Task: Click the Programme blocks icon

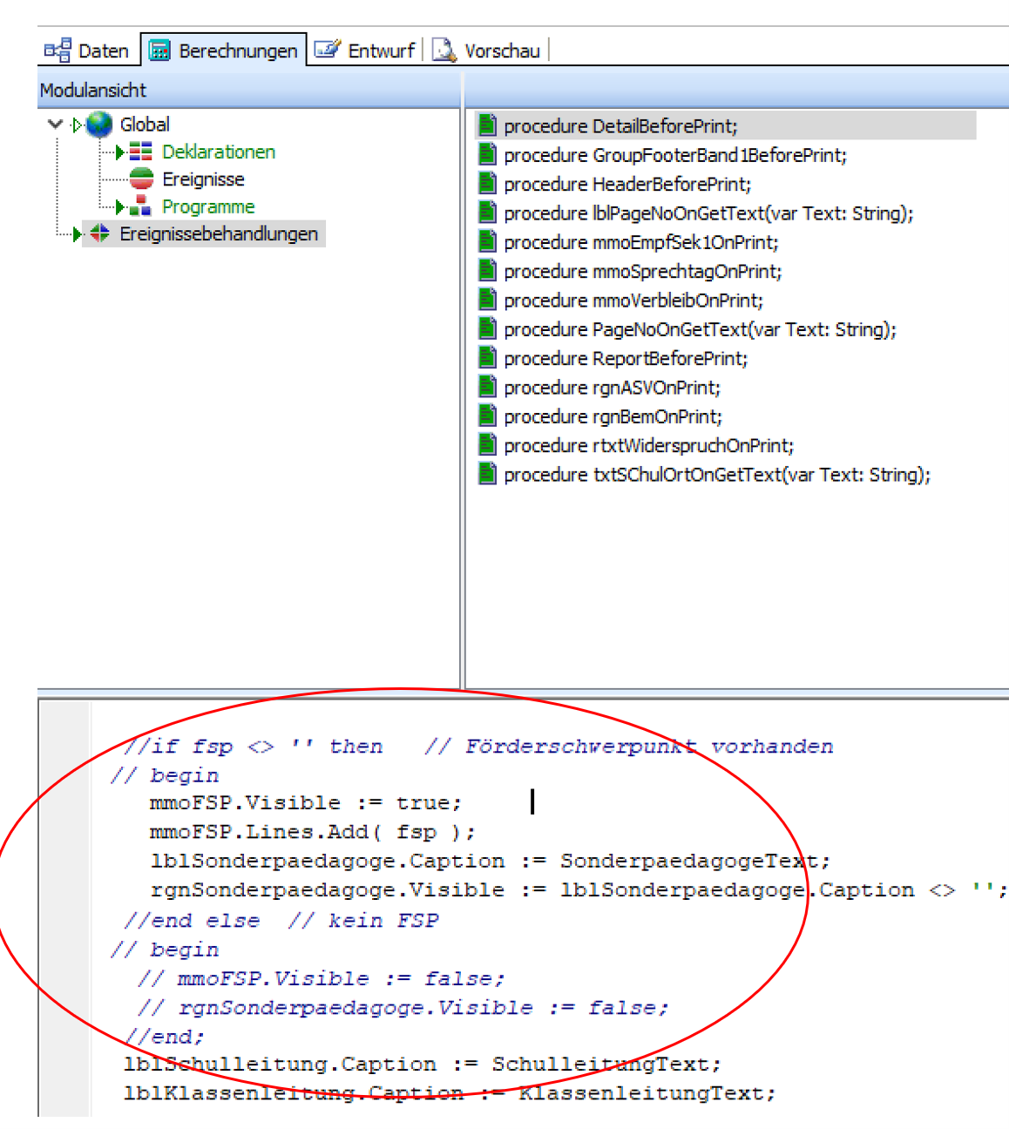Action: (140, 206)
